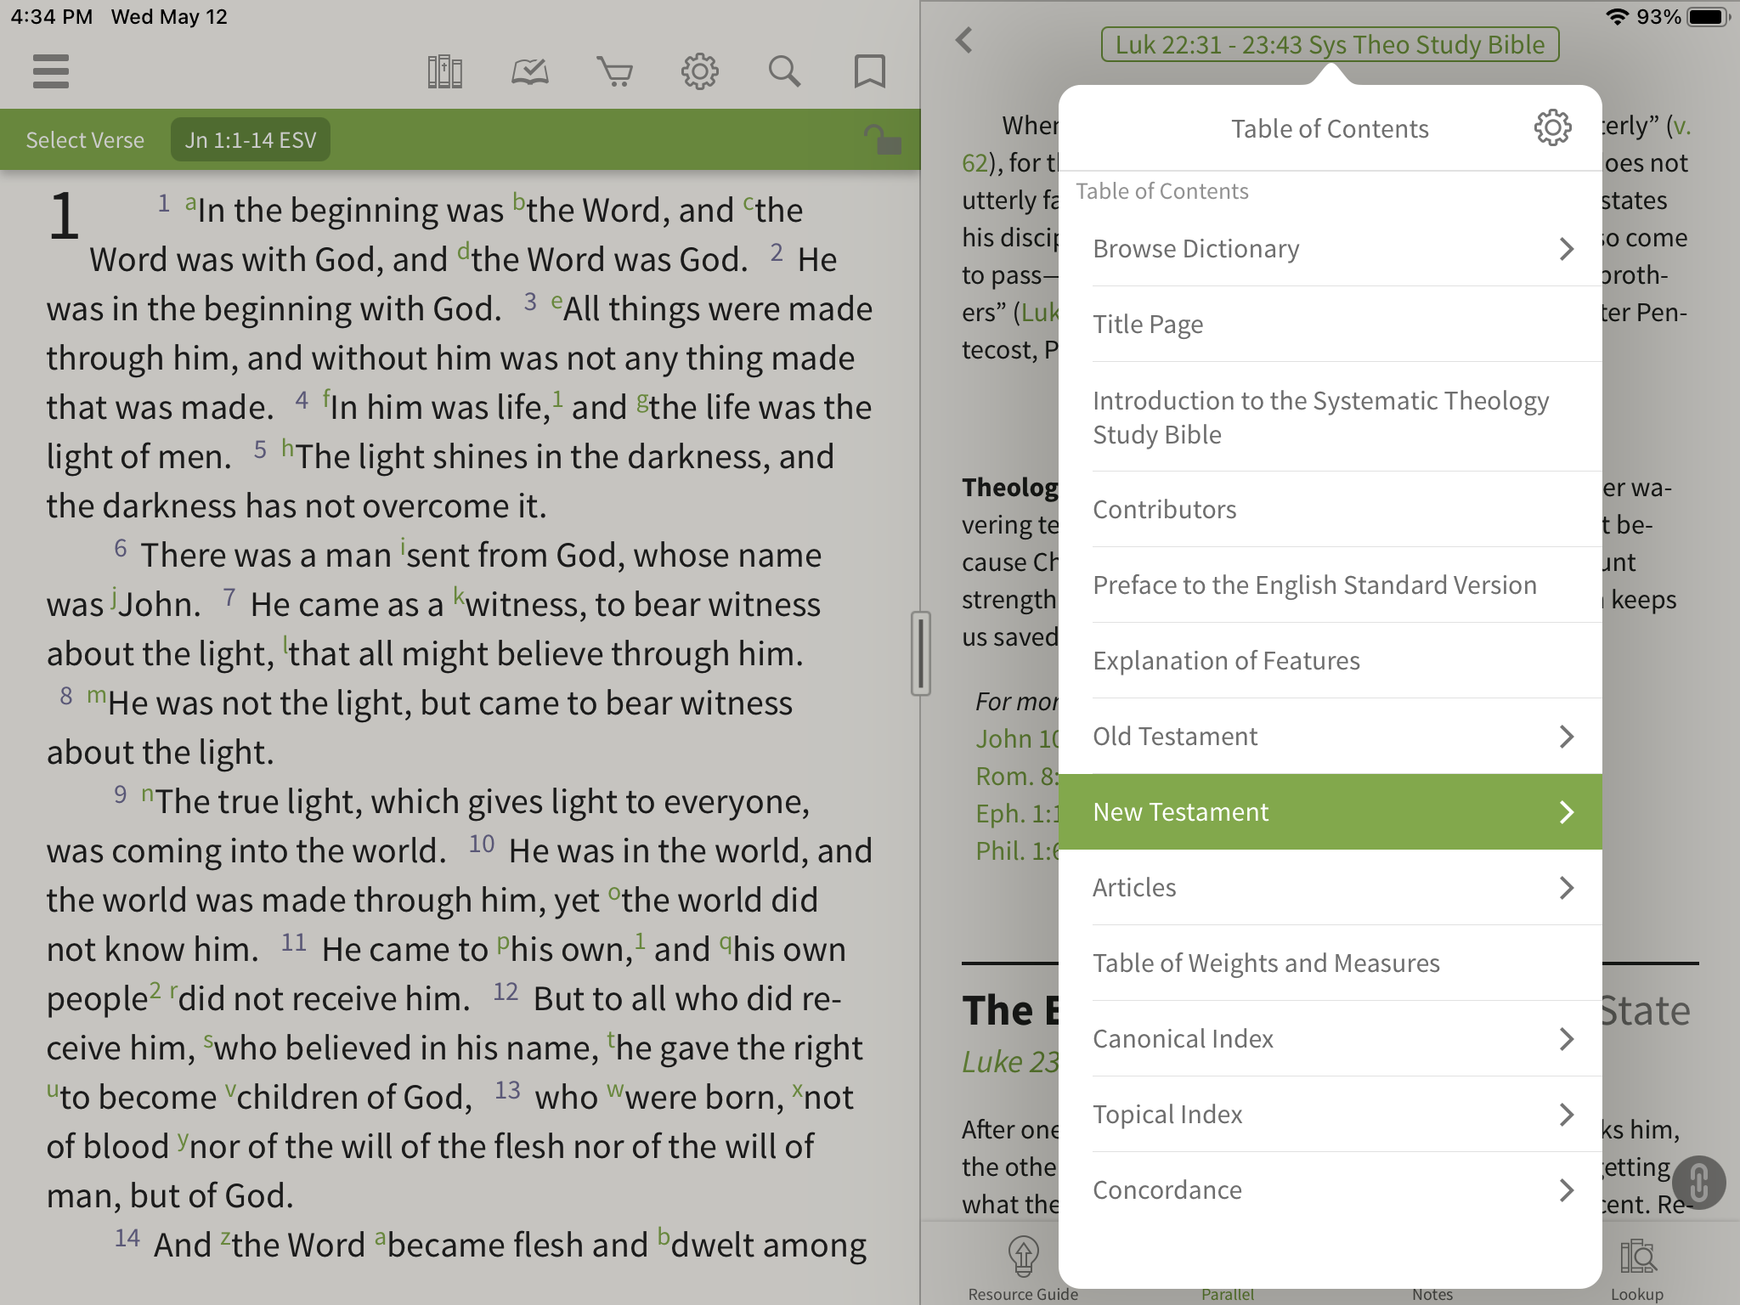Image resolution: width=1740 pixels, height=1305 pixels.
Task: Tap the Wi-Fi status icon
Action: click(1617, 17)
